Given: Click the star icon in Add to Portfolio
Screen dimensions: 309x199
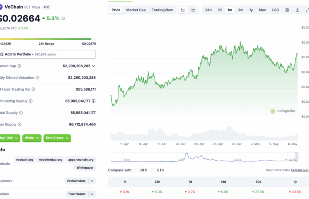Looking at the screenshot, I should [x=2, y=54].
